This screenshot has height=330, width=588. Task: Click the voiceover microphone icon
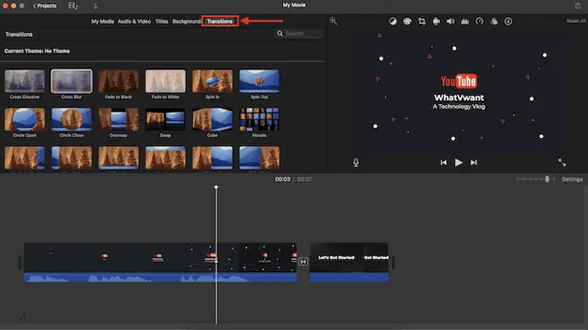coord(356,163)
